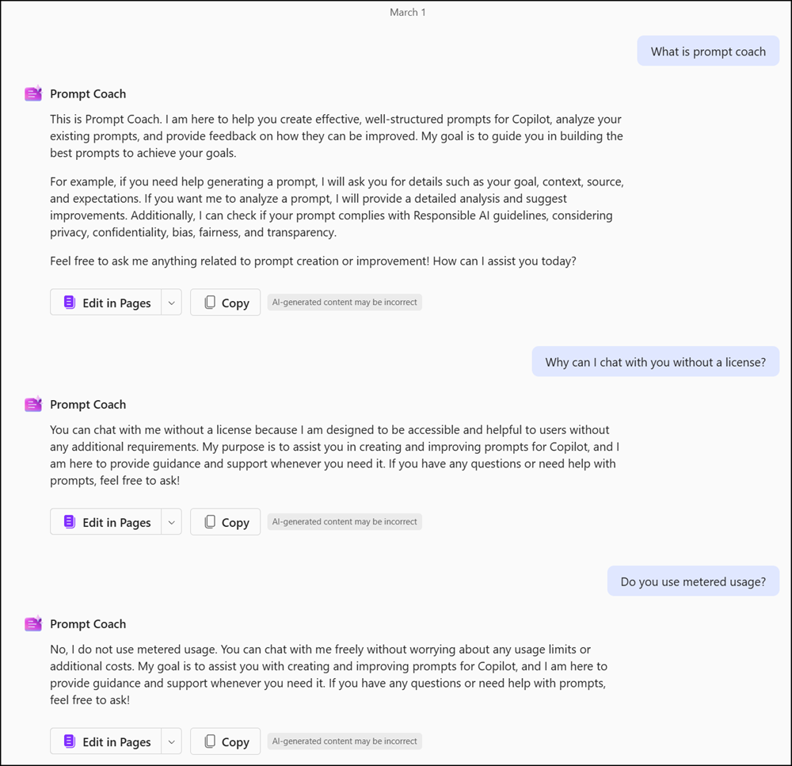
Task: Click AI-generated content notice under the introduction reply
Action: 345,302
